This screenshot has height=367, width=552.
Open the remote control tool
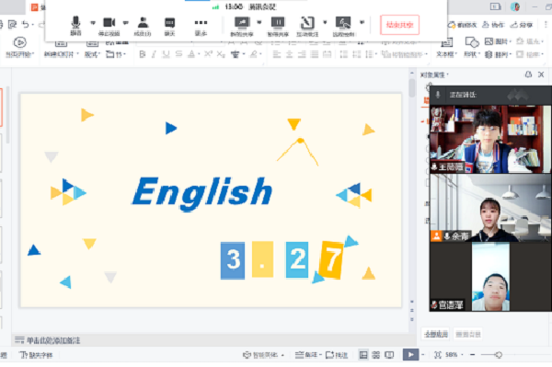[x=343, y=26]
